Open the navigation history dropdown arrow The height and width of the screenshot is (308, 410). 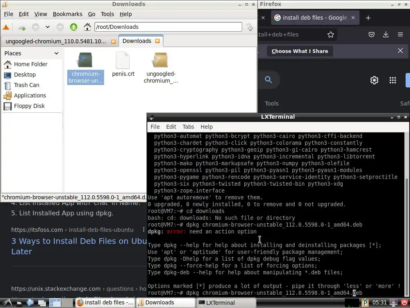(47, 27)
